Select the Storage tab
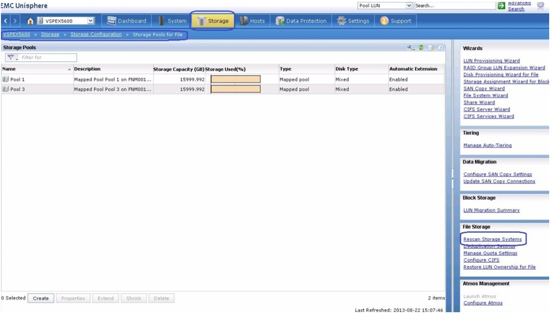This screenshot has width=552, height=324. [x=213, y=21]
